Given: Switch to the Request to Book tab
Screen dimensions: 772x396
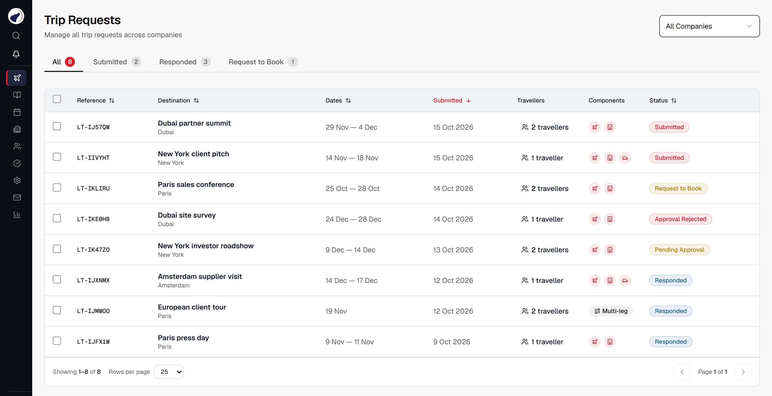Looking at the screenshot, I should click(x=263, y=62).
